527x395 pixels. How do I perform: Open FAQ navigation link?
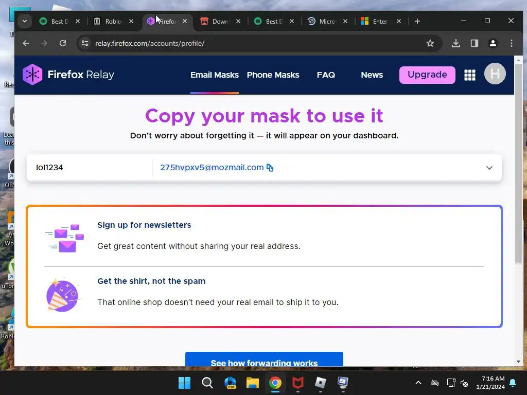pyautogui.click(x=326, y=75)
